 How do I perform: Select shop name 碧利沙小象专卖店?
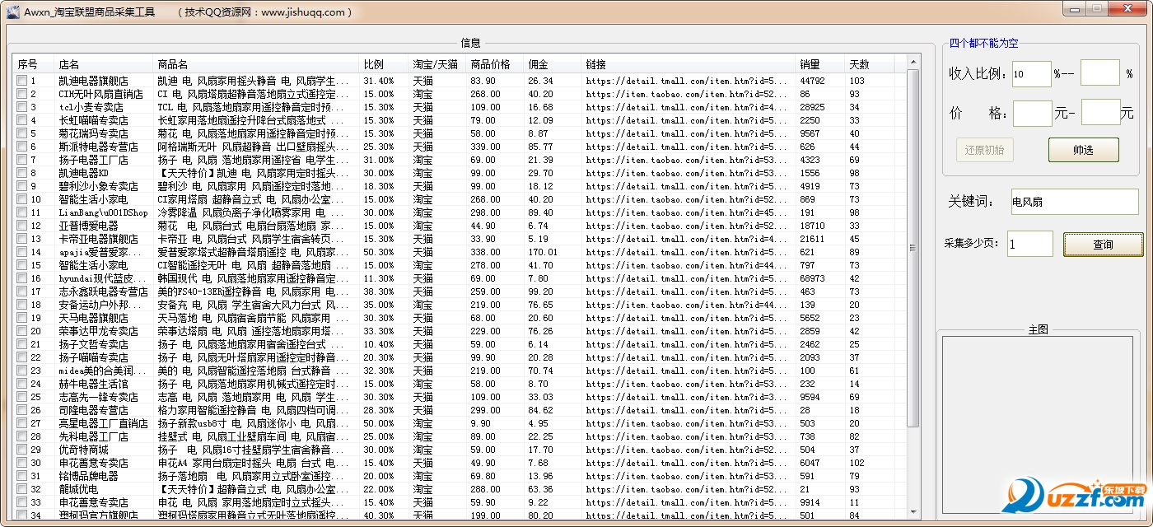(x=98, y=186)
